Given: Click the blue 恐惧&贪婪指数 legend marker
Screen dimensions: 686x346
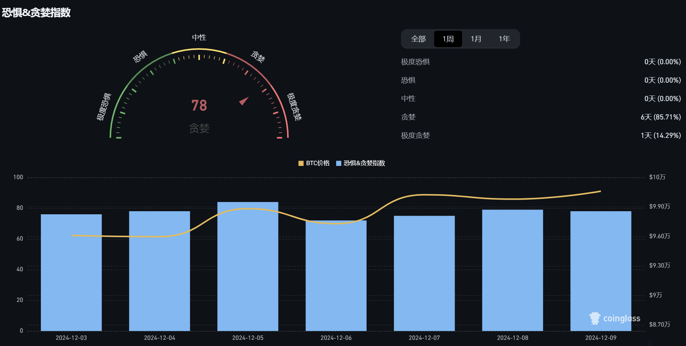Looking at the screenshot, I should [x=339, y=163].
